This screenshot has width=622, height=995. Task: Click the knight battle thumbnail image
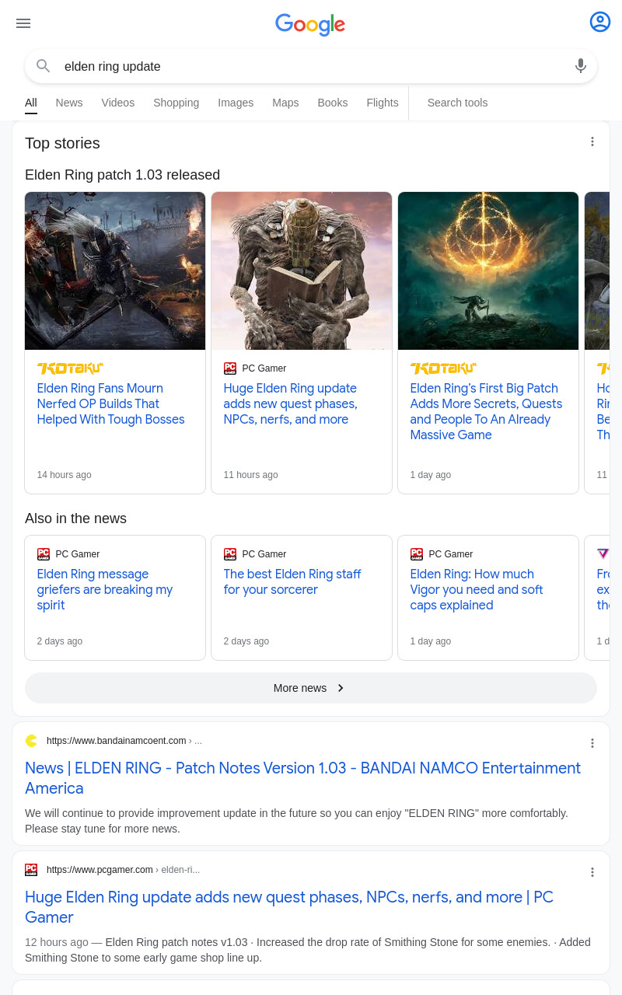(x=115, y=271)
